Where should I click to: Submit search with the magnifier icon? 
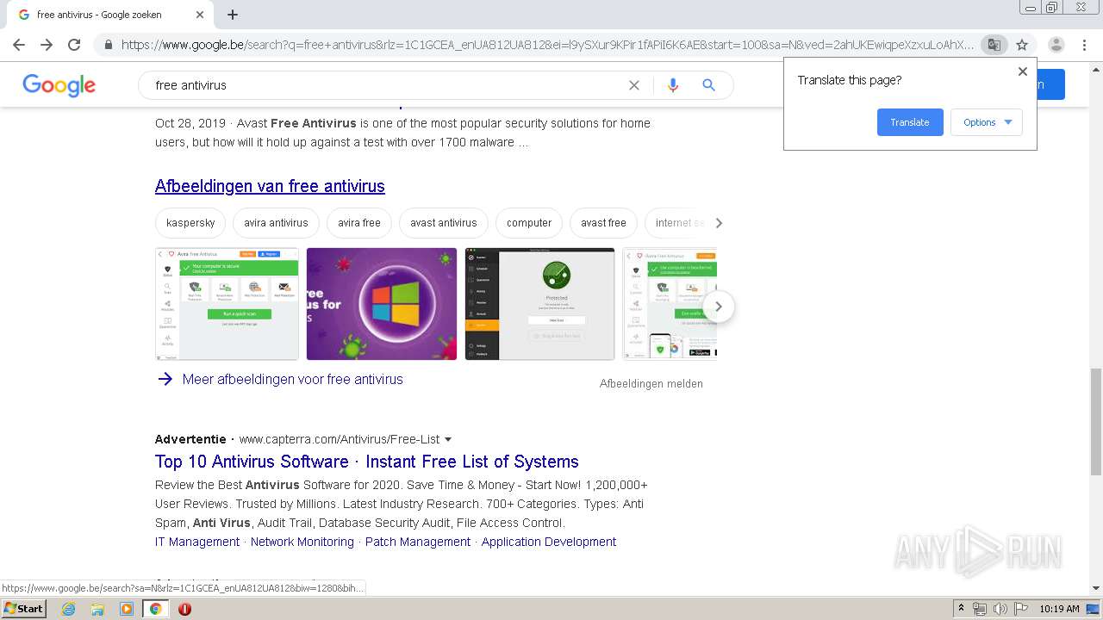[x=708, y=85]
